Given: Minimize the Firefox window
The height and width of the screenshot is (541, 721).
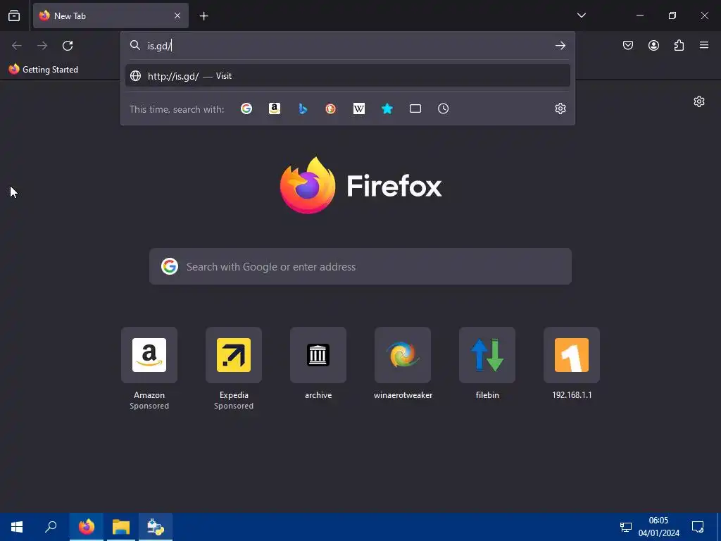Looking at the screenshot, I should (639, 15).
